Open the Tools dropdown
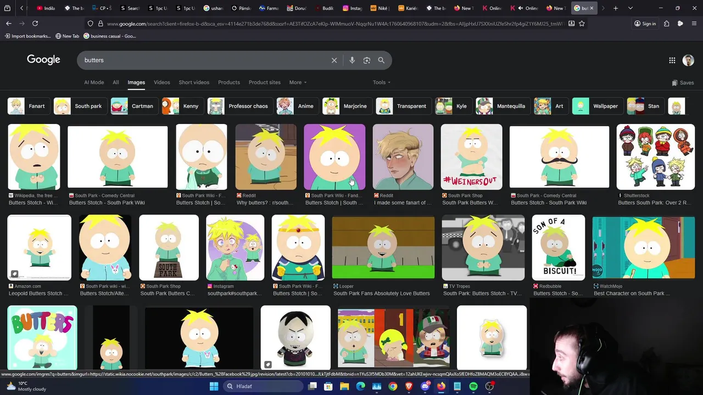703x395 pixels. tap(382, 82)
